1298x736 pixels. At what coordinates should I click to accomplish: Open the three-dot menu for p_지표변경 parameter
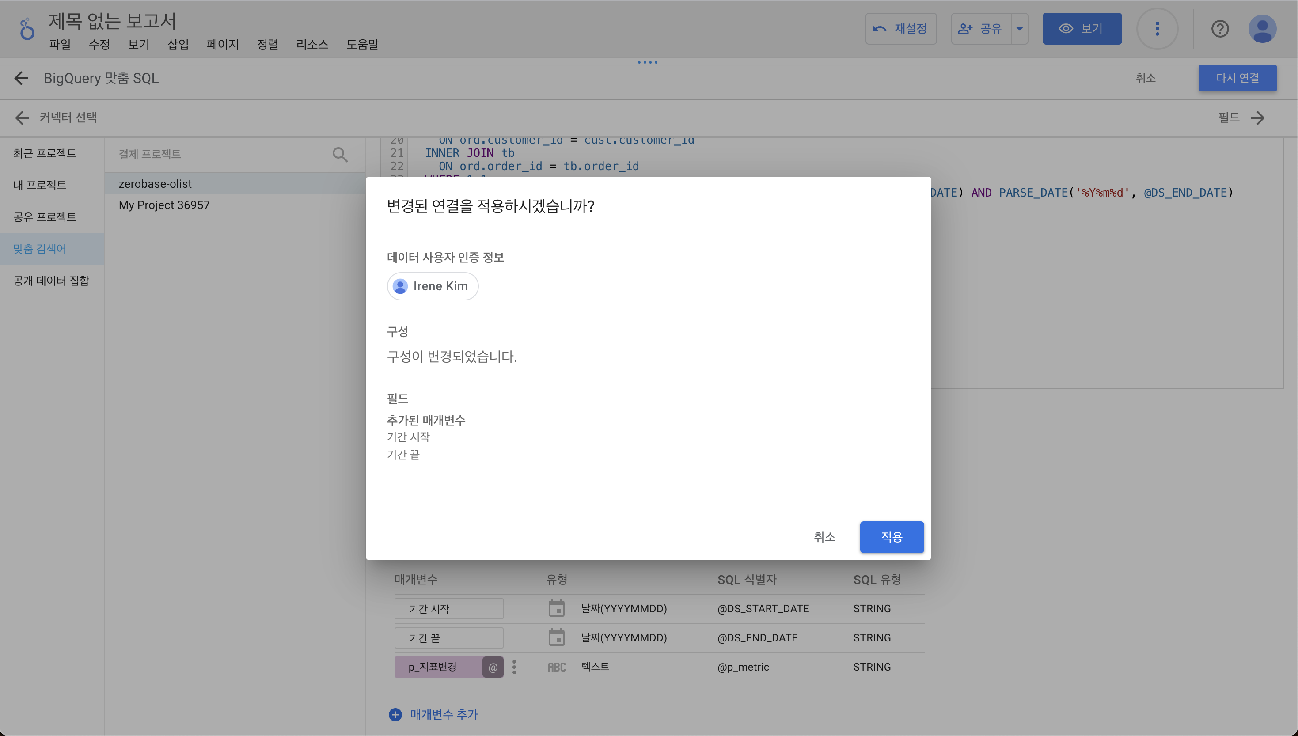(514, 667)
